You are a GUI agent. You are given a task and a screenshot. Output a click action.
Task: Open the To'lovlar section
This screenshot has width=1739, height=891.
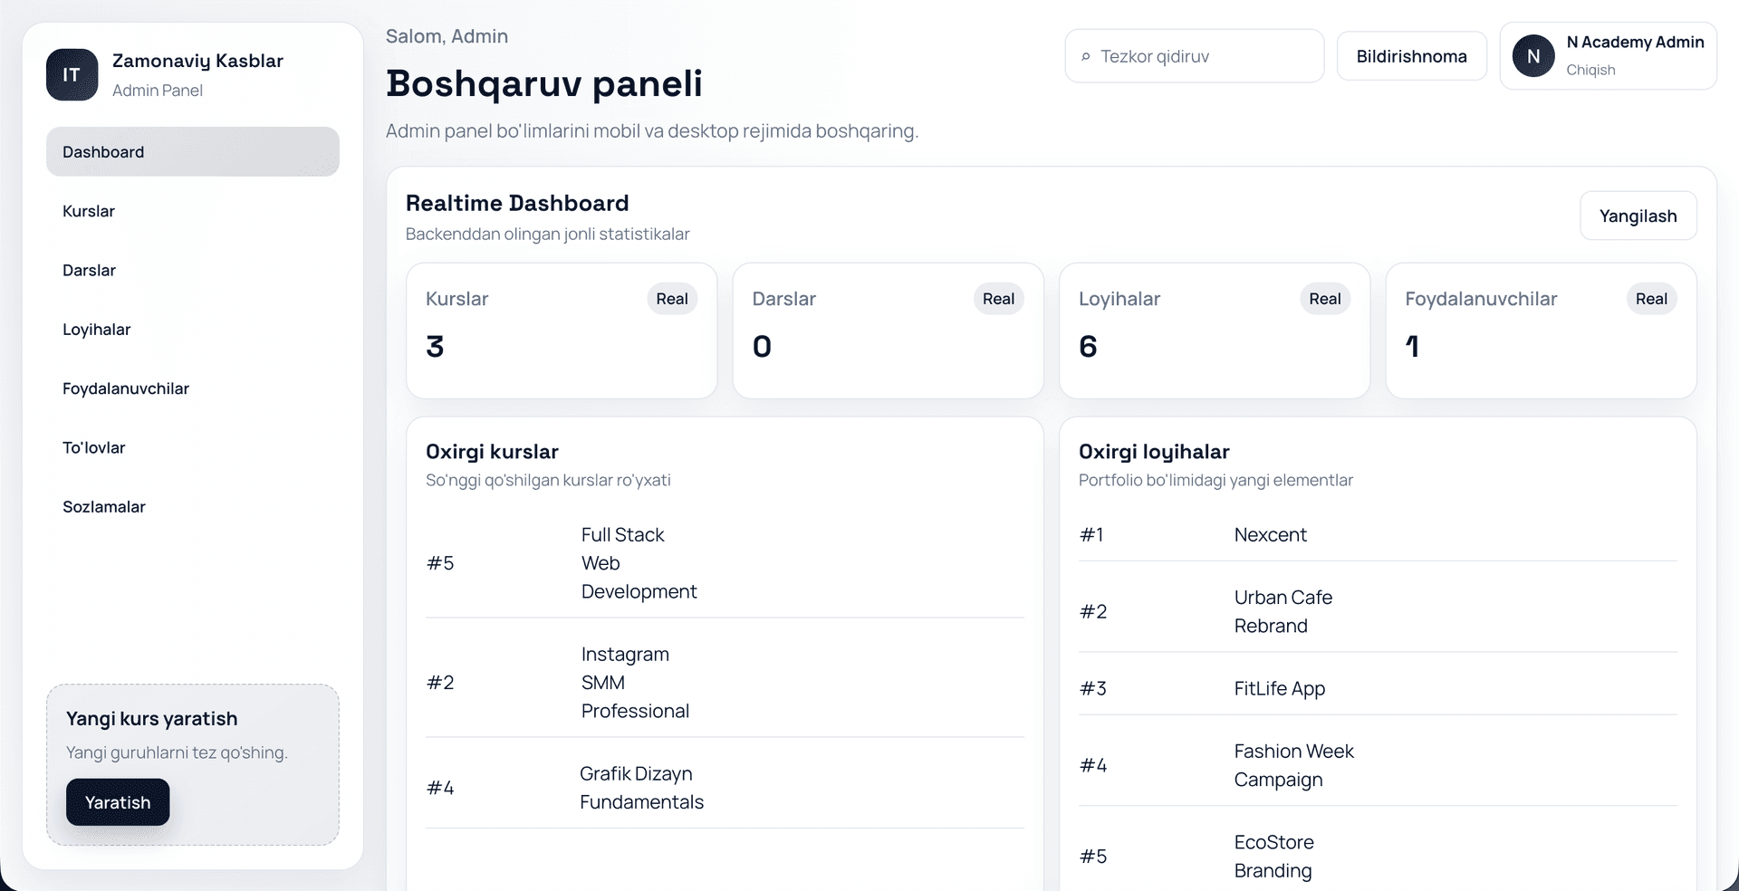[93, 446]
